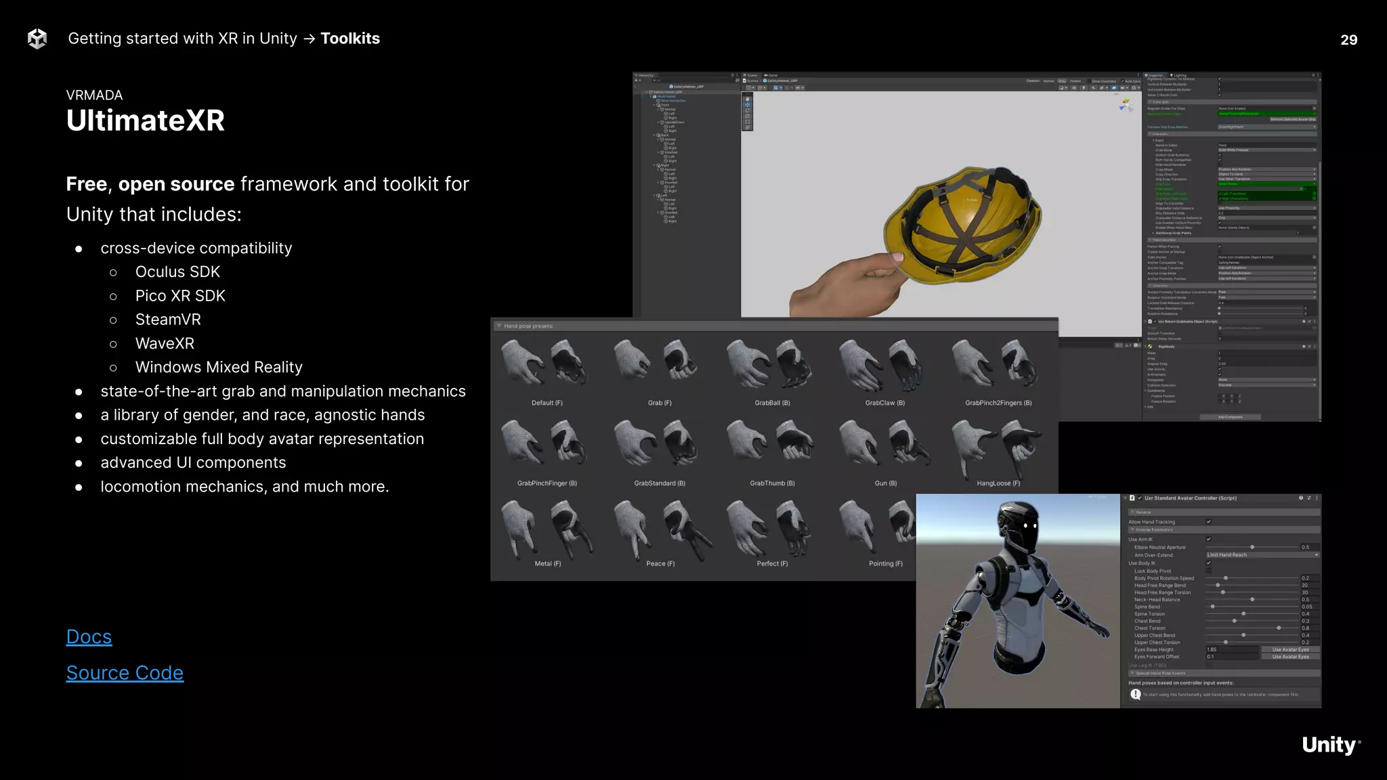The height and width of the screenshot is (780, 1387).
Task: Select the GrabPinchFinger (B) hand pose preset
Action: (547, 452)
